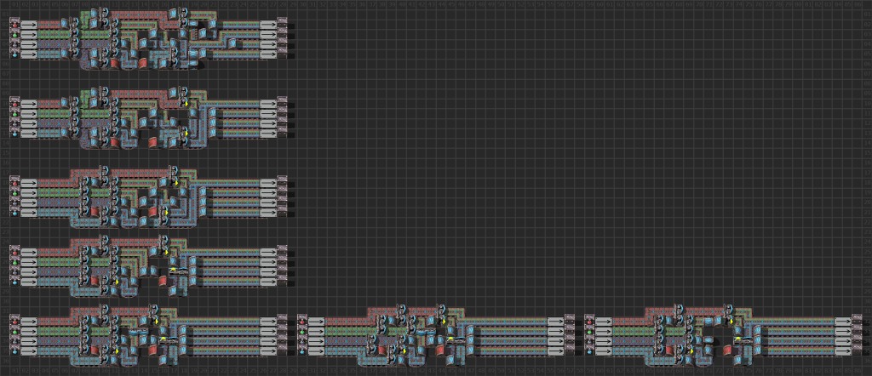The width and height of the screenshot is (872, 376).
Task: Select right red underground belt in bottom-middle balancer
Action: [441, 351]
